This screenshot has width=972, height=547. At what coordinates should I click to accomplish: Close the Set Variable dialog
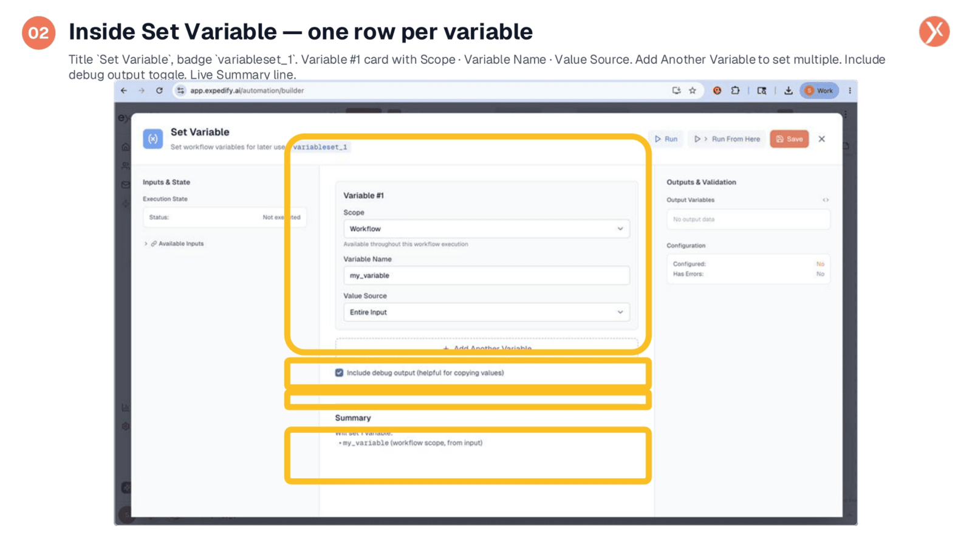[822, 139]
